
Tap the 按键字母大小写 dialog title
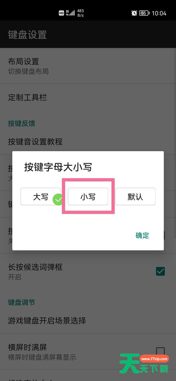pos(58,167)
